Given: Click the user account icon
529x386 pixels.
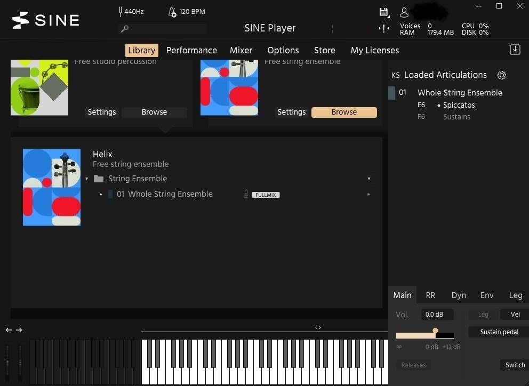Looking at the screenshot, I should 404,11.
